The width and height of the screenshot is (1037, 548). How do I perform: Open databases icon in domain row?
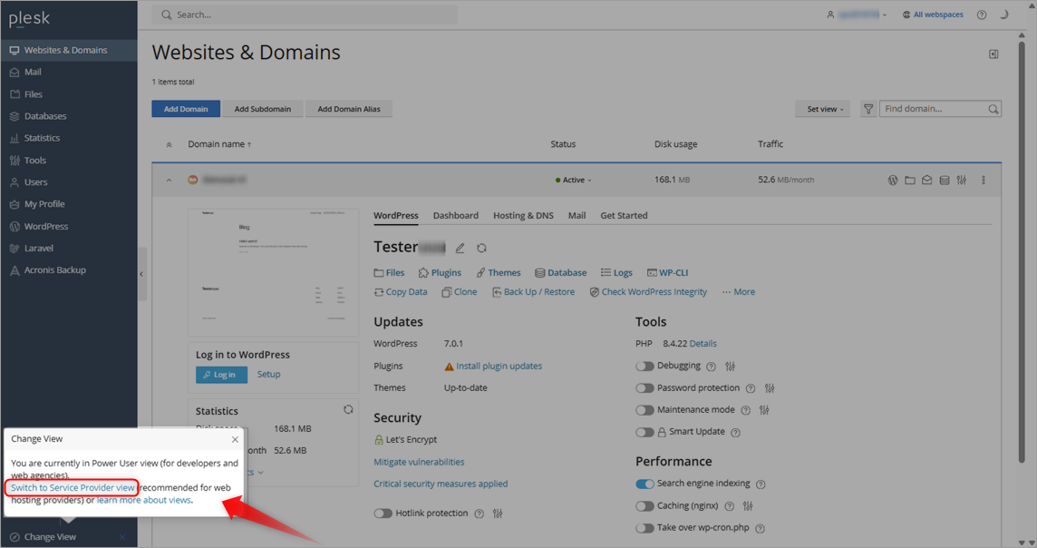coord(945,180)
